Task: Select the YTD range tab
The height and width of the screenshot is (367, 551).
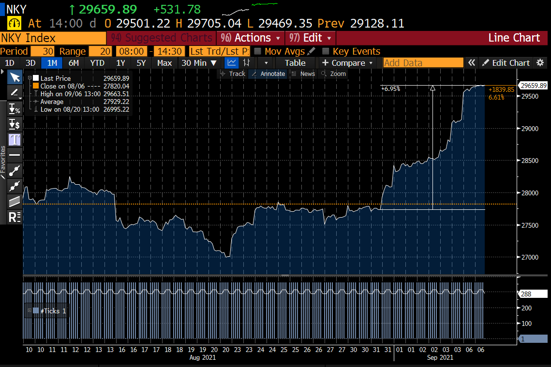Action: coord(97,63)
